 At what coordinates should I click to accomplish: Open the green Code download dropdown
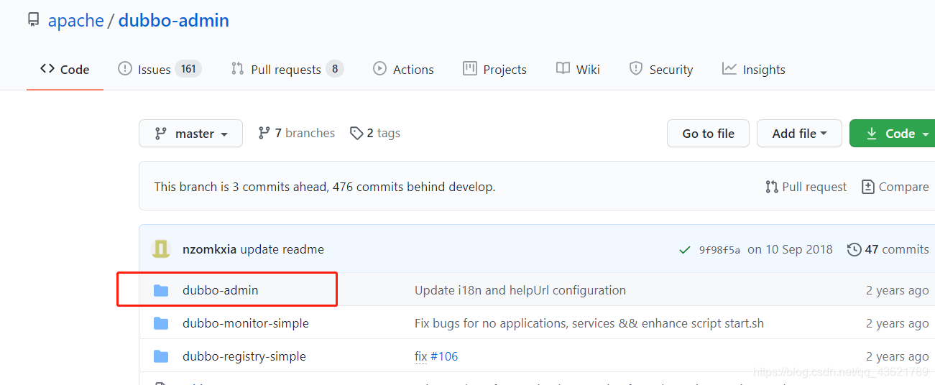coord(892,134)
